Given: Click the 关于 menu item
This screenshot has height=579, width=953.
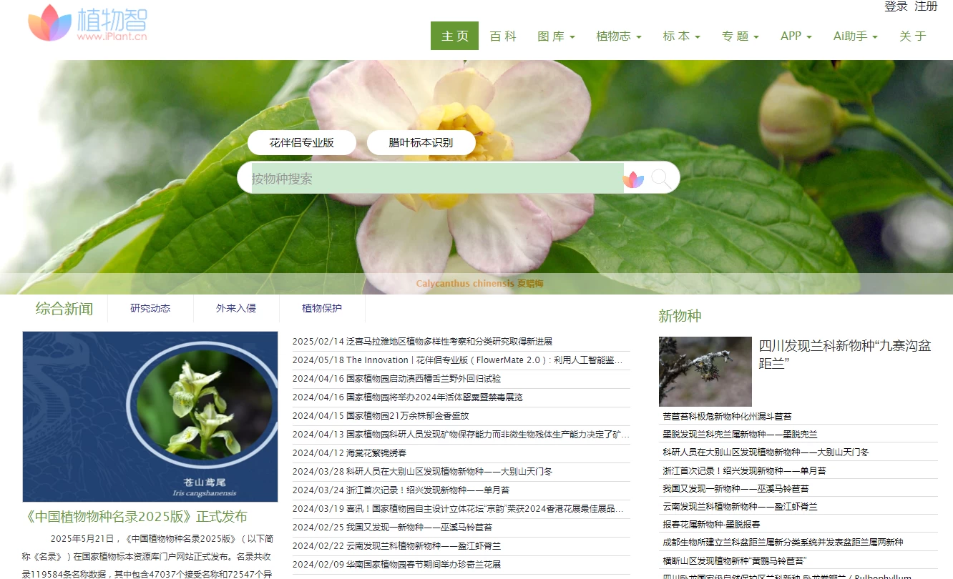Looking at the screenshot, I should pos(912,35).
